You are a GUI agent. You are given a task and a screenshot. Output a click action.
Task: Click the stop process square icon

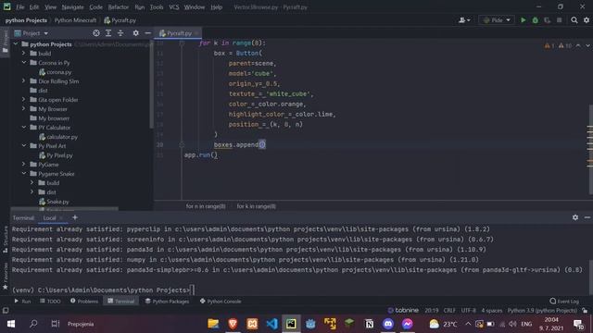tap(559, 20)
